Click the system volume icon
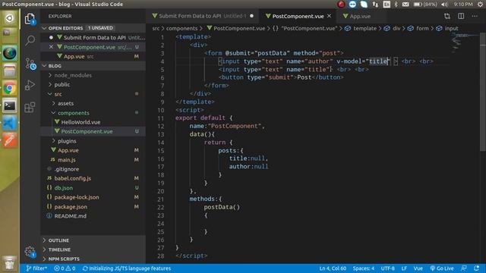The height and width of the screenshot is (273, 486). (x=444, y=5)
